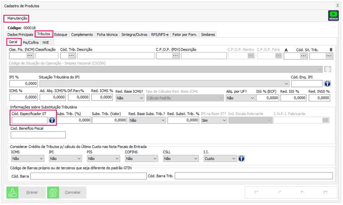Open lookup button for Clas. Fis. (NCM)
This screenshot has height=205, width=343.
(29, 56)
